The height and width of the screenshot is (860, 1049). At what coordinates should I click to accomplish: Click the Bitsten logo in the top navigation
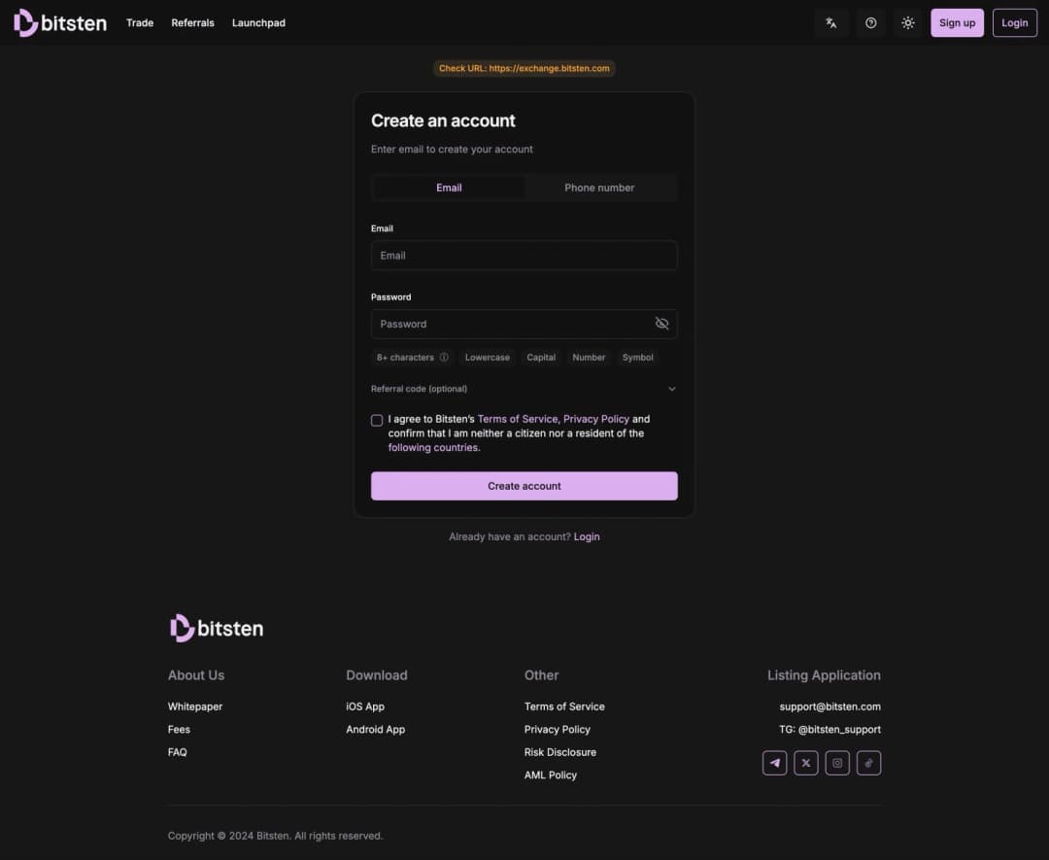click(x=60, y=22)
